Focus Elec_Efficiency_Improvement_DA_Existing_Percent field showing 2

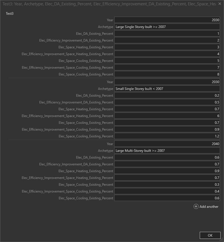[167, 40]
